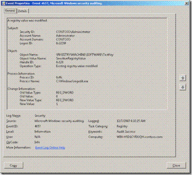Click the Event Properties title bar icon
The image size is (192, 175).
[3, 3]
